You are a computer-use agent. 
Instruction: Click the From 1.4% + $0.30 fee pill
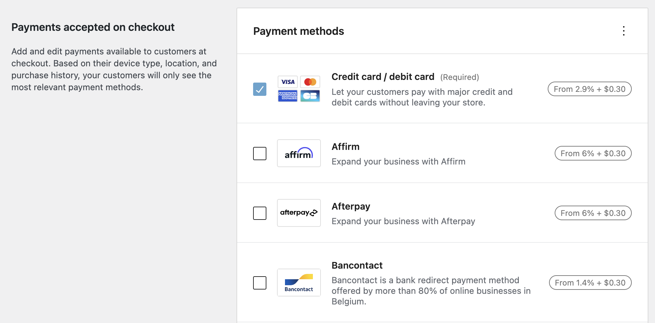[590, 283]
